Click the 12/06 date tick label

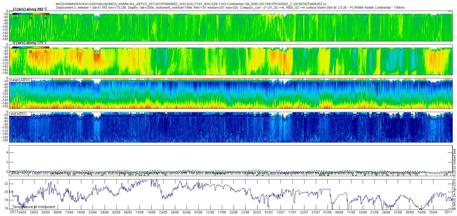pos(210,212)
